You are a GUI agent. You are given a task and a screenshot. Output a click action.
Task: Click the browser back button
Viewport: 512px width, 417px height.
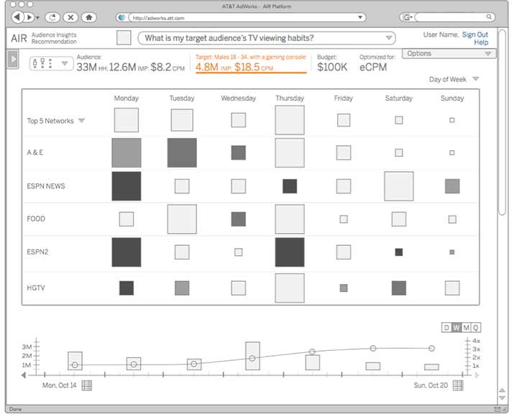[18, 17]
